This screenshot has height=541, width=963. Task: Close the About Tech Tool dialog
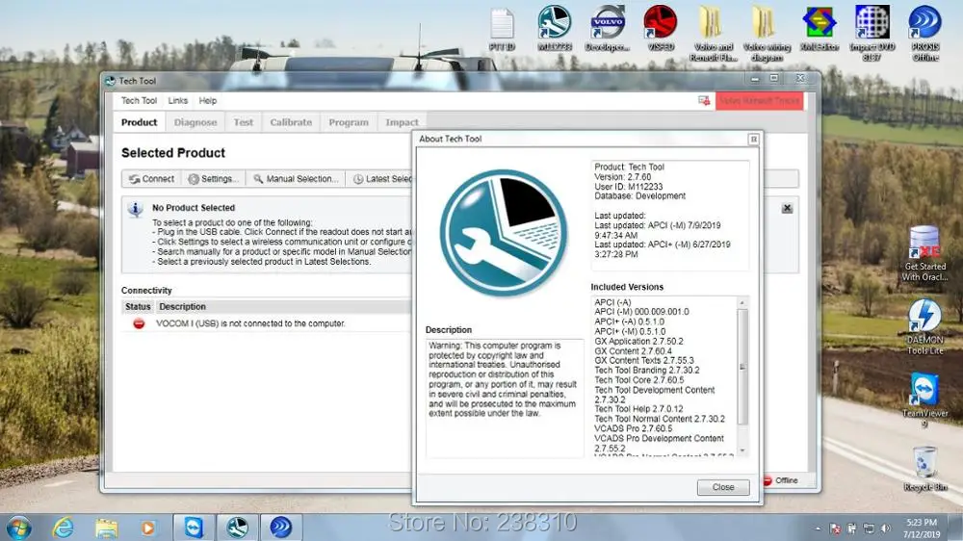[723, 487]
